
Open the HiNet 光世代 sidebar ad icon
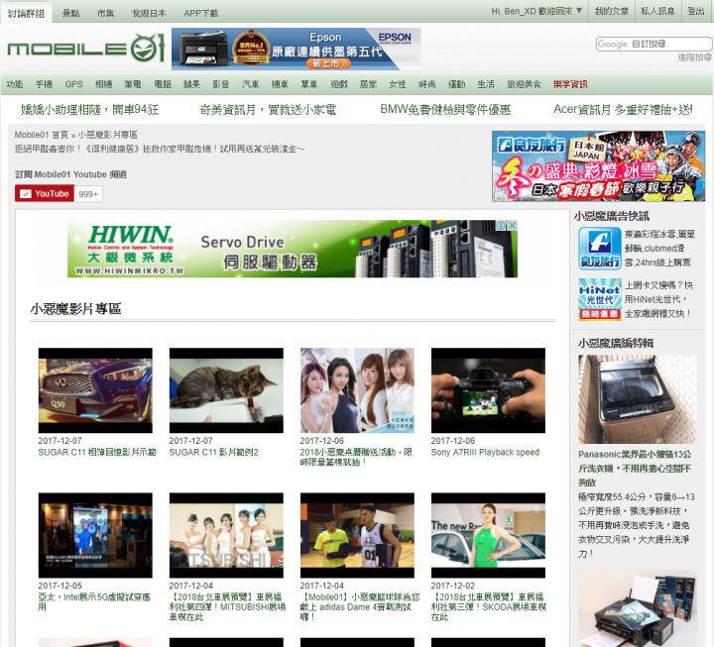coord(600,299)
